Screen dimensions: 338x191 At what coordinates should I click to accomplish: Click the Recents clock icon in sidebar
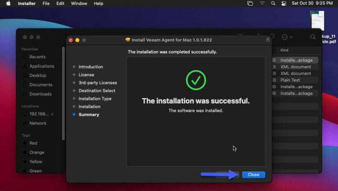pyautogui.click(x=25, y=57)
